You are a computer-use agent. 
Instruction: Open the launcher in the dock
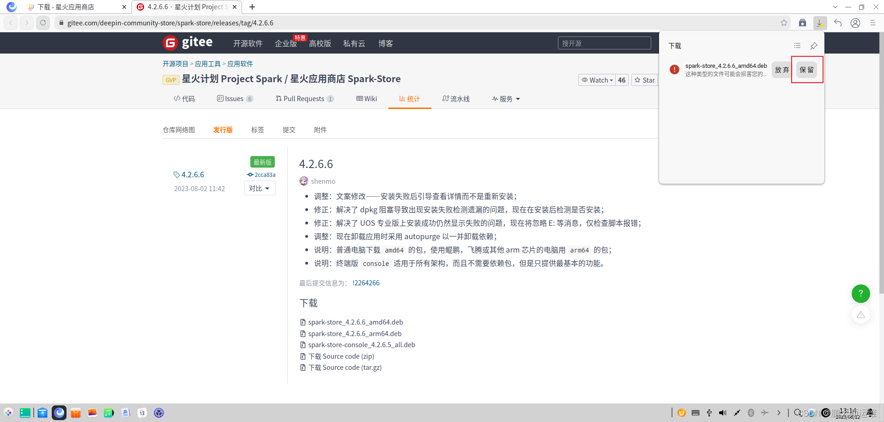pos(8,413)
